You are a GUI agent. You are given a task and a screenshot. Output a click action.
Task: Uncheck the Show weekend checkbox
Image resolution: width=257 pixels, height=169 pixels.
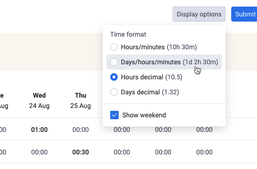[114, 115]
